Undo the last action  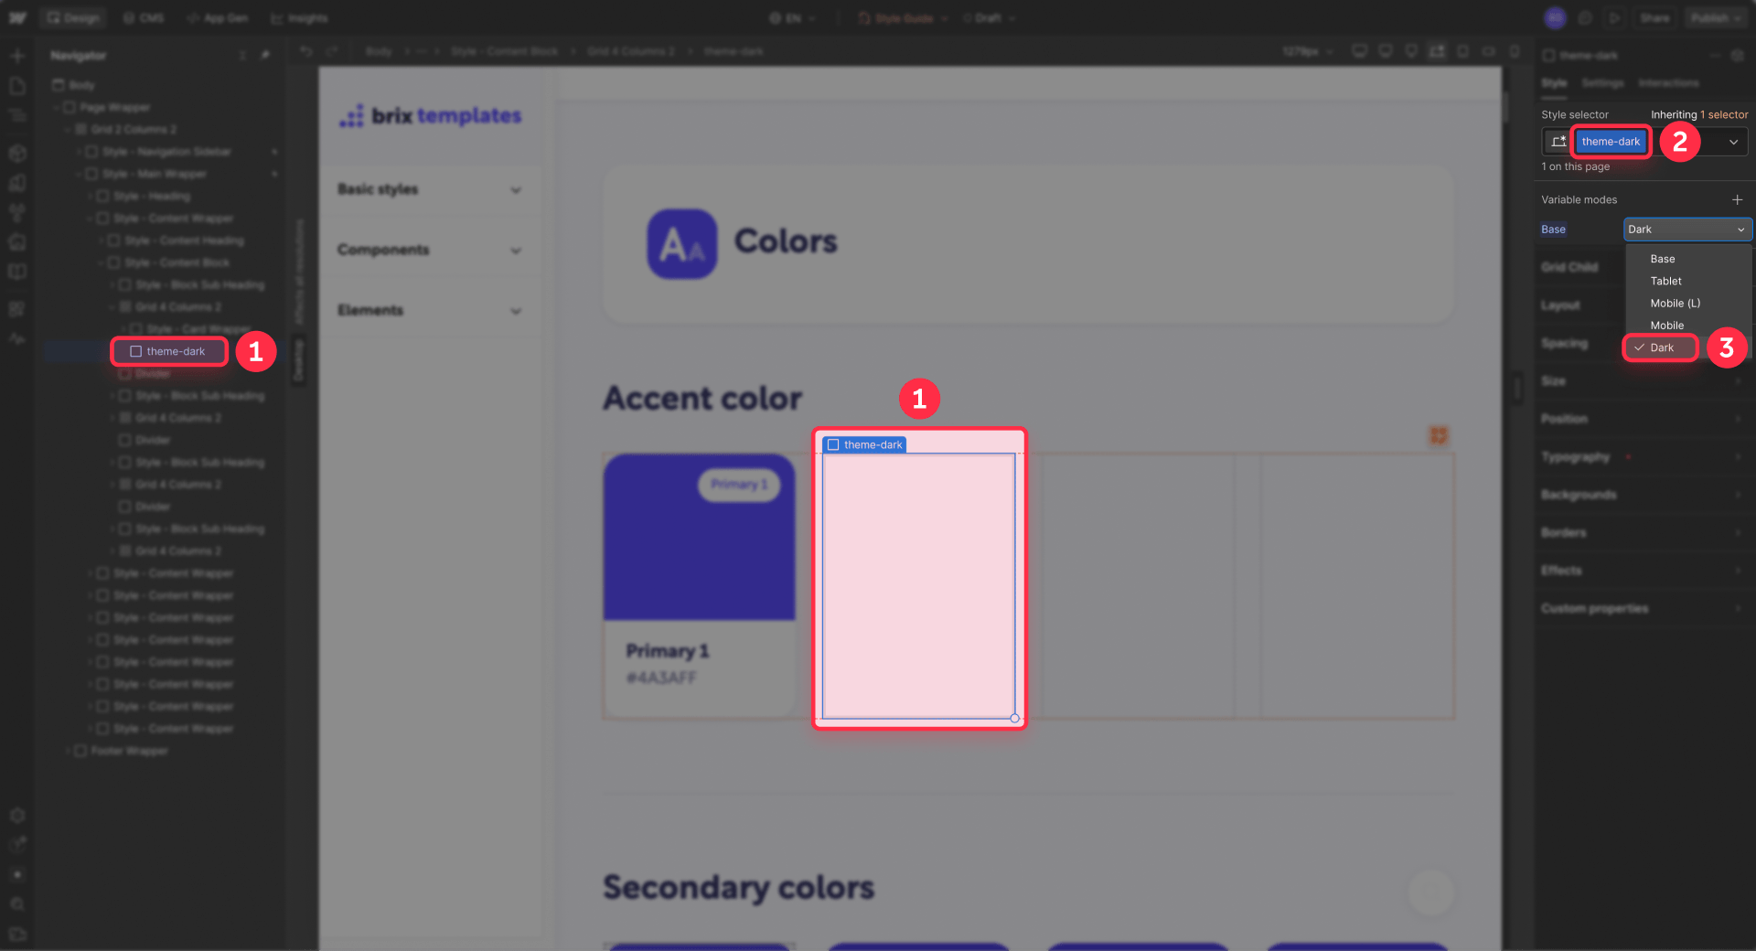(306, 51)
